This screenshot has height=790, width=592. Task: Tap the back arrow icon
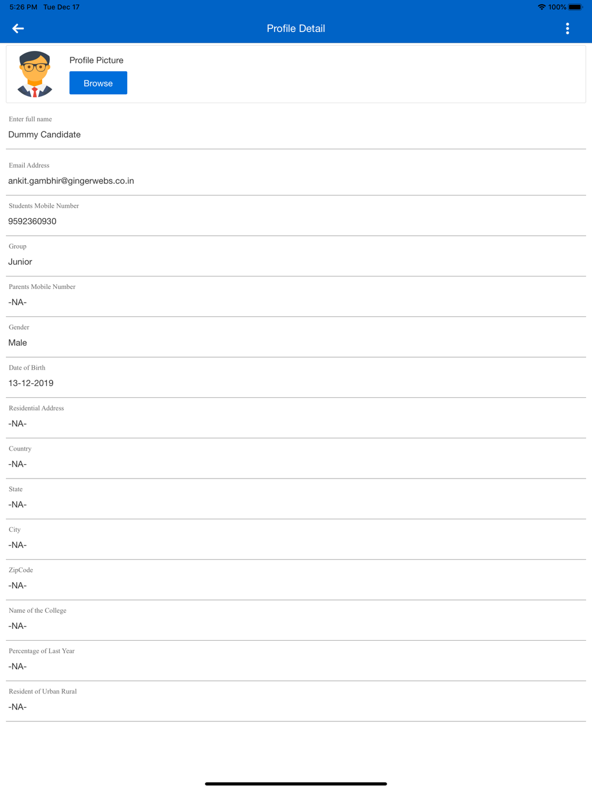(18, 28)
